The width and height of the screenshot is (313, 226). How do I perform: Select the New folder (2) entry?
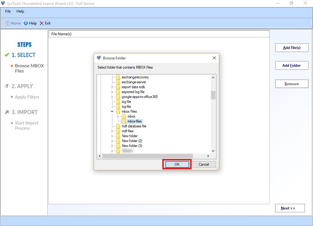pos(132,141)
